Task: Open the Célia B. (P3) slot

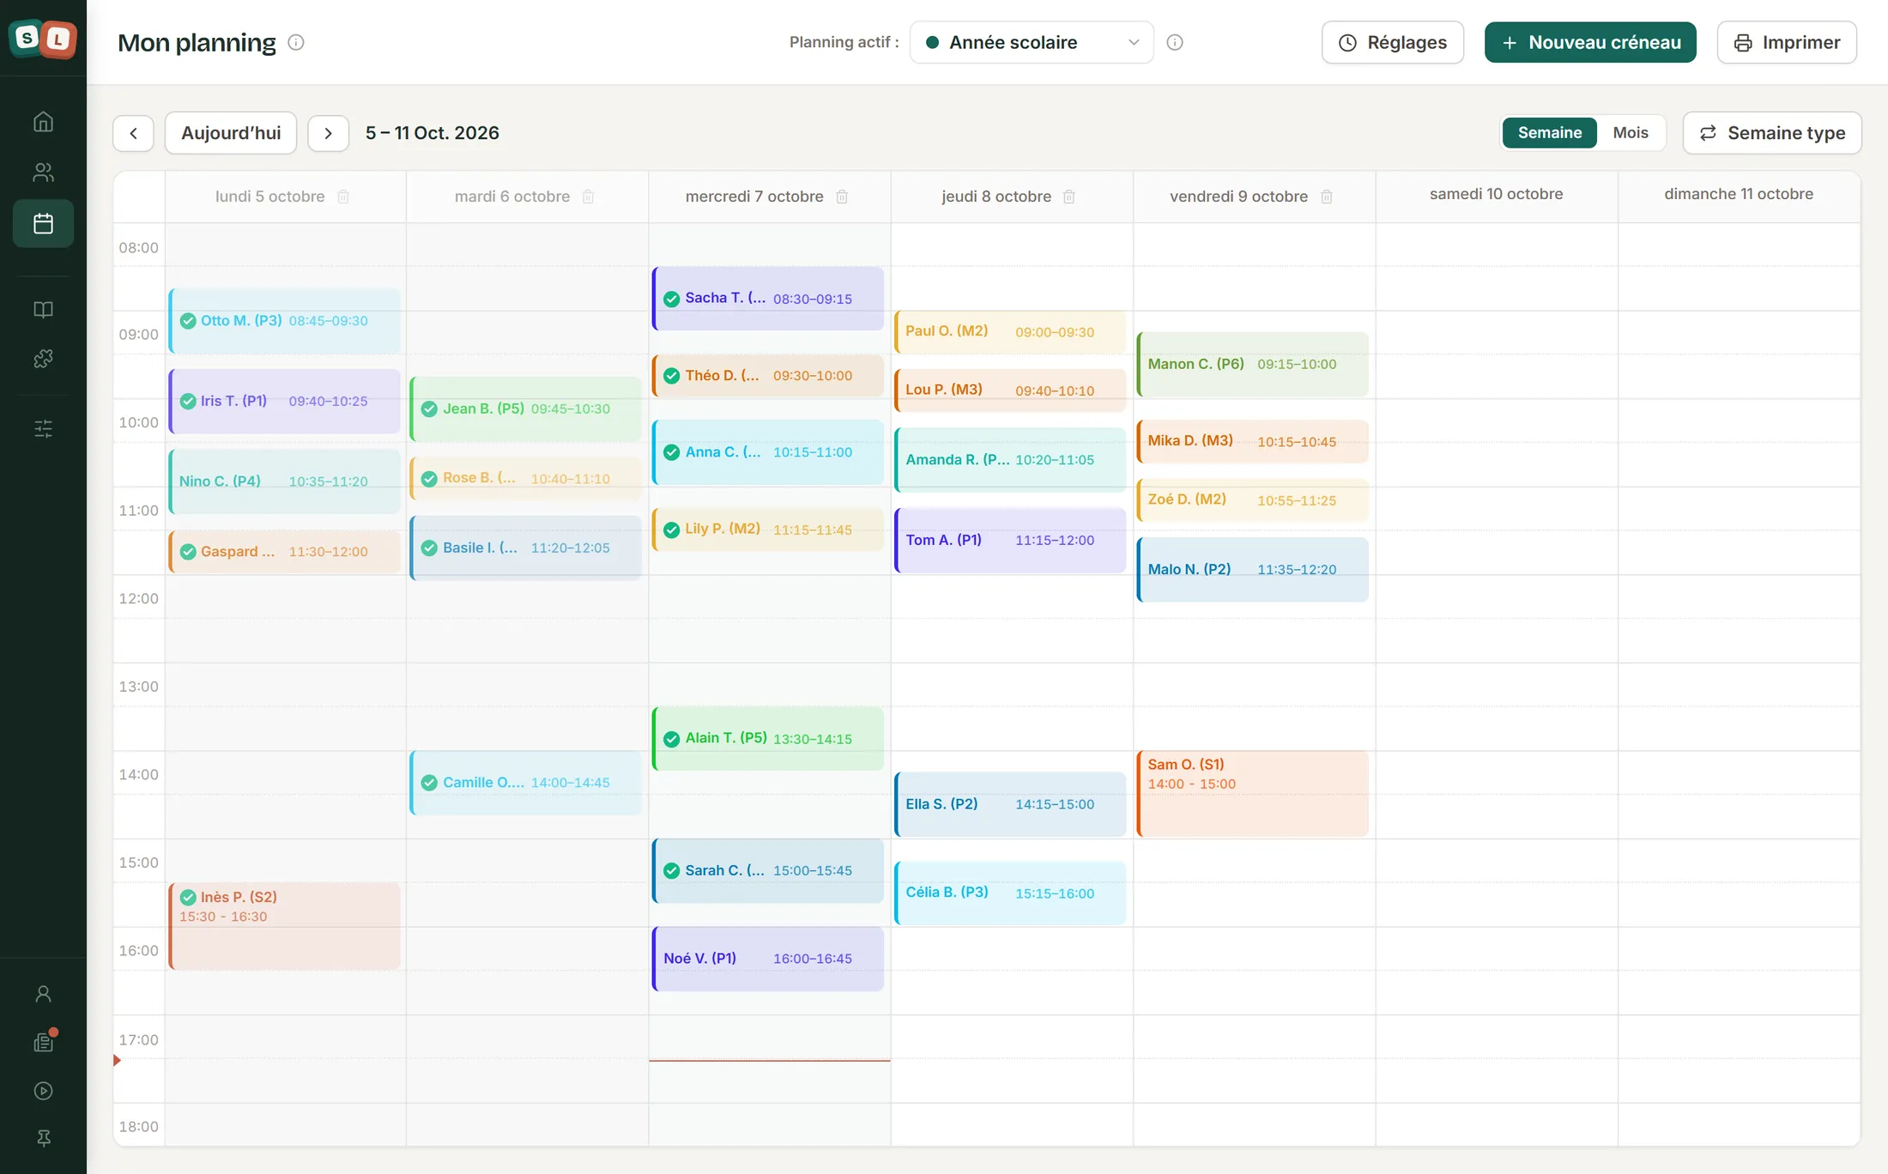Action: pos(1009,893)
